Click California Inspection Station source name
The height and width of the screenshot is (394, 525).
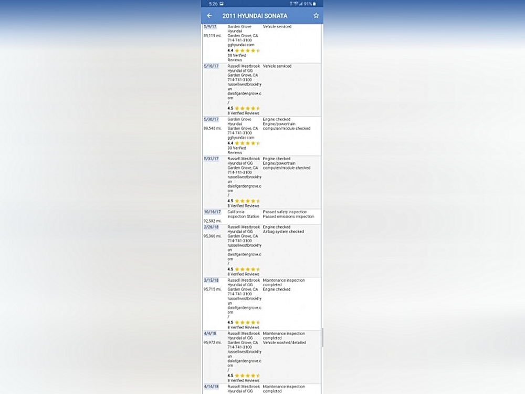[244, 214]
